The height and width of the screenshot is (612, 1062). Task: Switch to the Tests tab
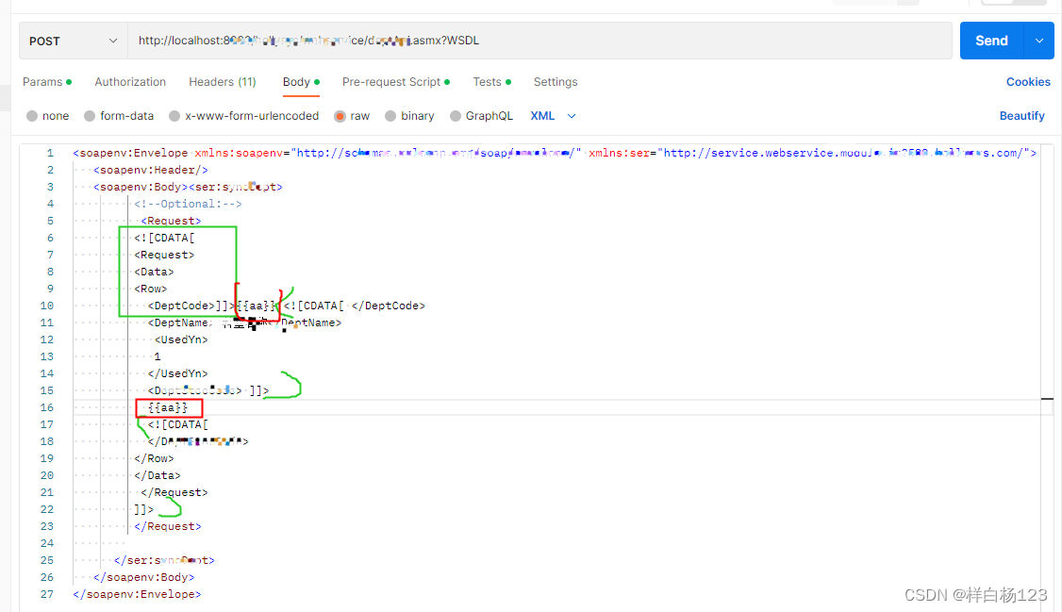[x=487, y=82]
